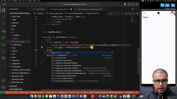Click Debug my code in status bar
The image size is (177, 99).
click(37, 92)
